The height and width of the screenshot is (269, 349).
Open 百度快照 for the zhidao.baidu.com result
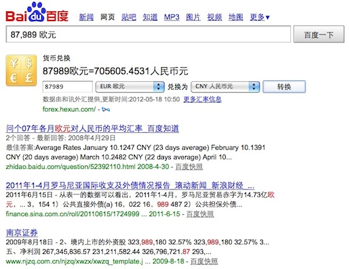pos(189,166)
